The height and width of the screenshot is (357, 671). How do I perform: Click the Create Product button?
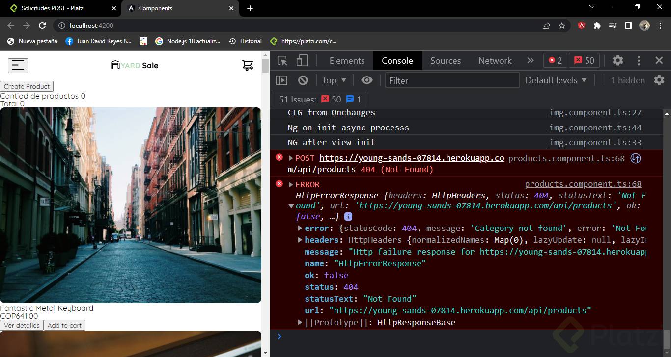point(27,86)
